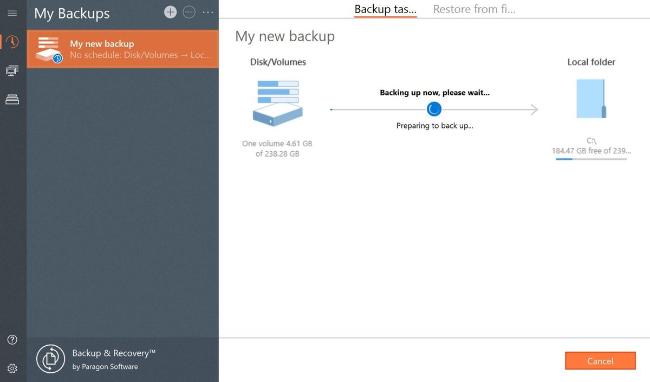Viewport: 650px width, 382px height.
Task: Click the Backup & Recovery logo
Action: [x=50, y=359]
